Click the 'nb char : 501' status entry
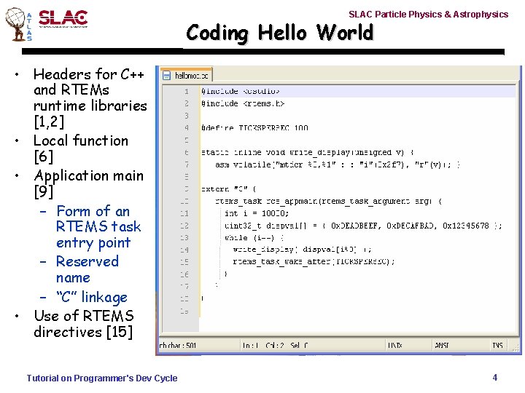Image resolution: width=525 pixels, height=393 pixels. click(177, 345)
